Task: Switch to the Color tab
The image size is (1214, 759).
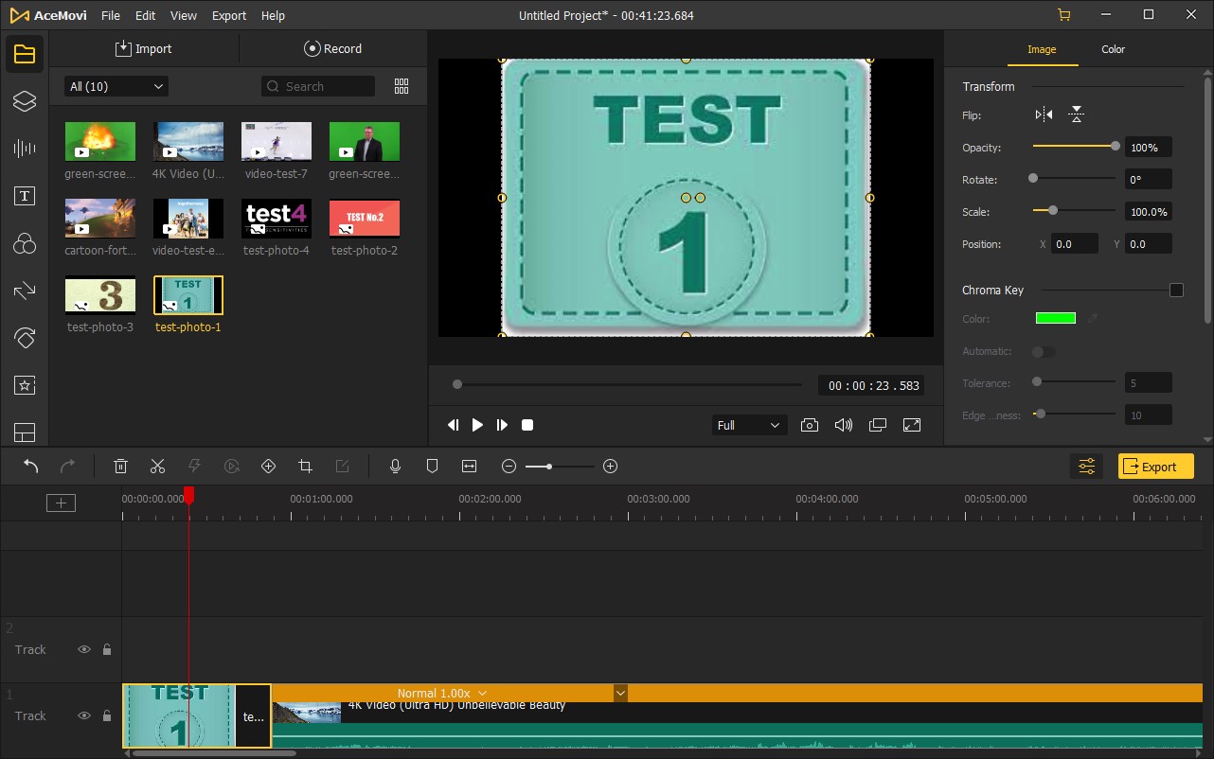Action: 1113,49
